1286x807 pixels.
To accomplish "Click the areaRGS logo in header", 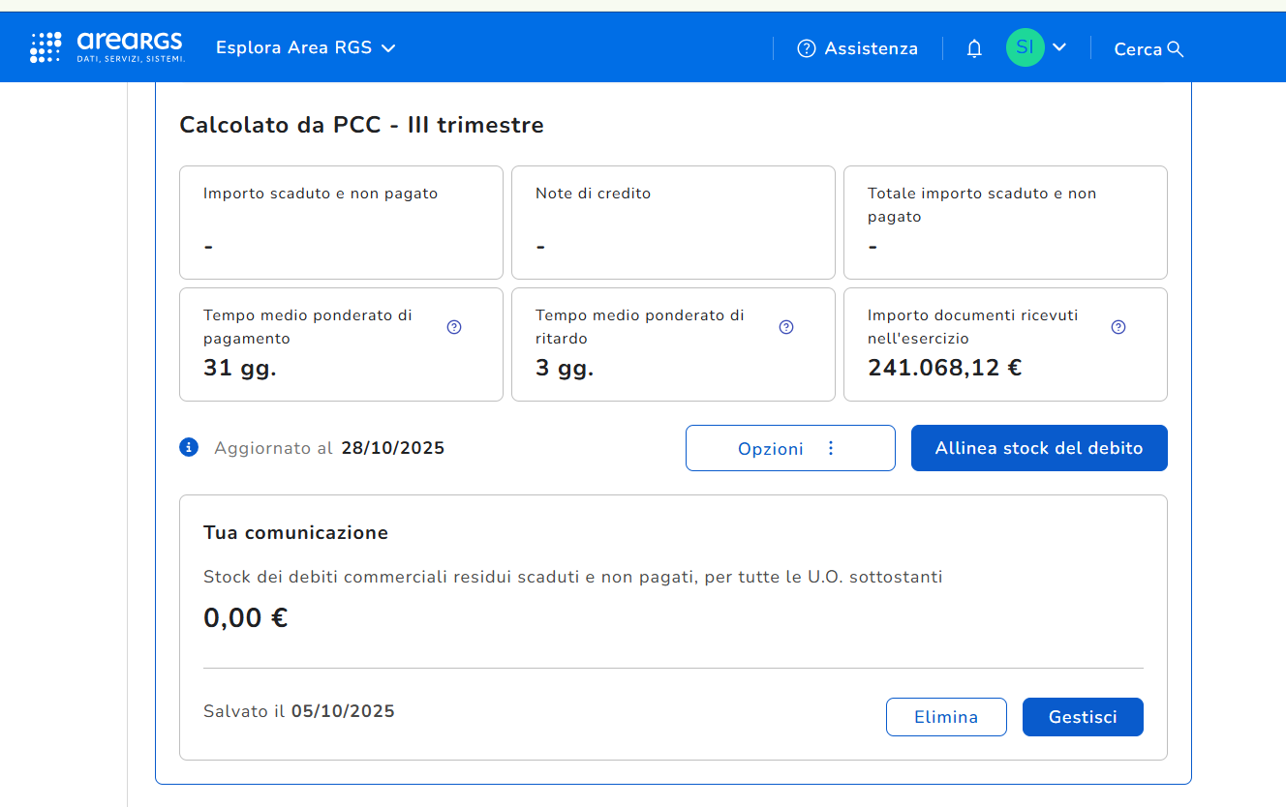I will click(x=107, y=47).
